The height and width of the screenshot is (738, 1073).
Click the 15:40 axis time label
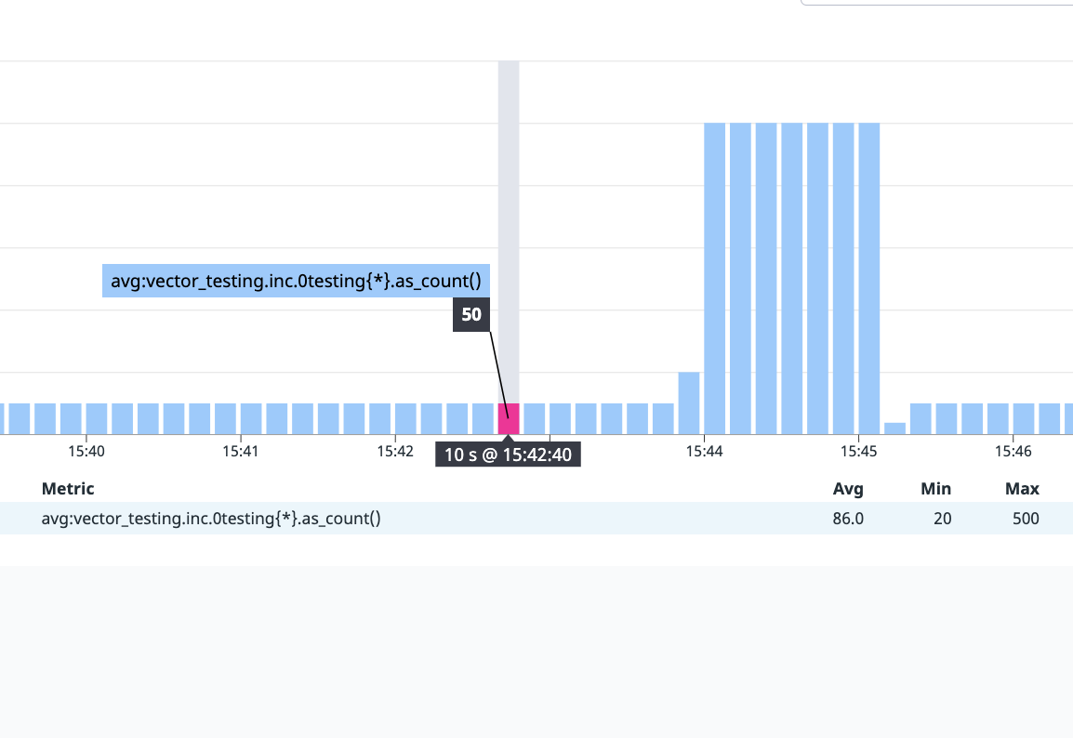click(88, 451)
